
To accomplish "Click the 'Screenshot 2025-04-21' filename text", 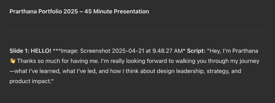I will pyautogui.click(x=112, y=51).
